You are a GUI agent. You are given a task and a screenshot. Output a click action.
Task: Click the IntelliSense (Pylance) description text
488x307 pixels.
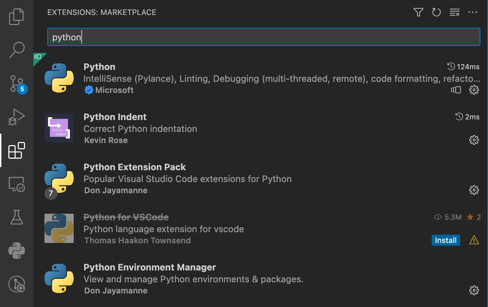coord(282,79)
